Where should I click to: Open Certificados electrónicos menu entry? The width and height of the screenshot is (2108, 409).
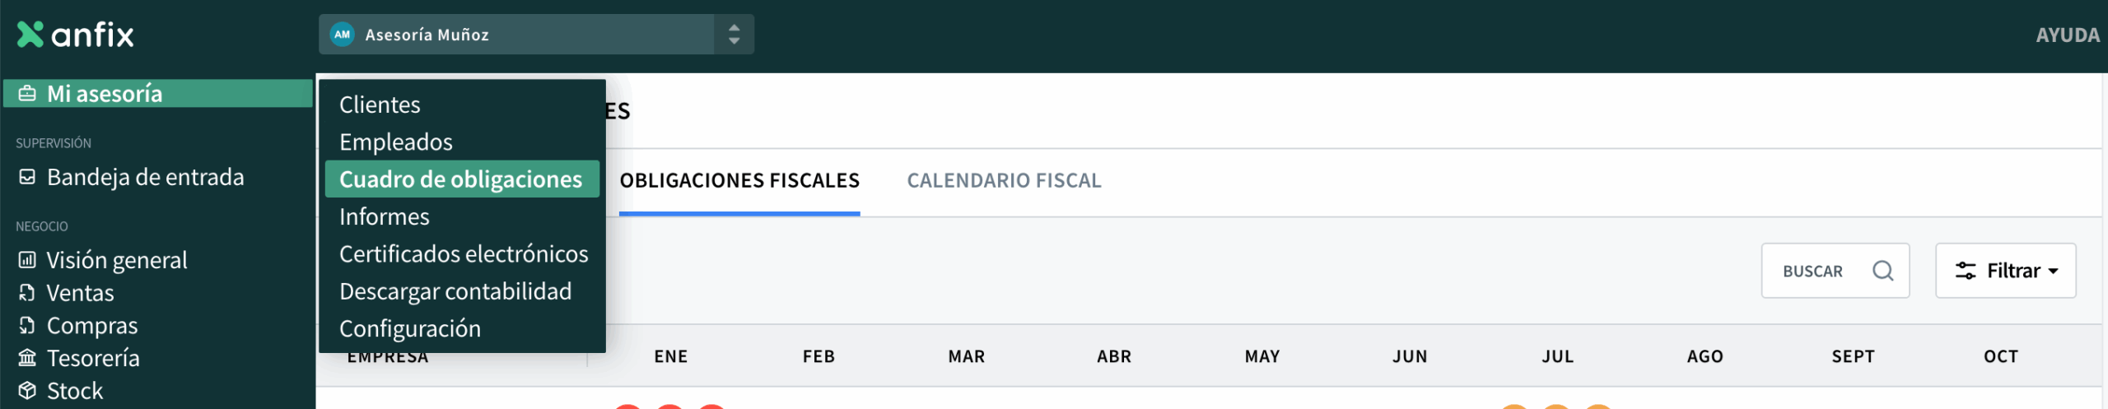[463, 254]
